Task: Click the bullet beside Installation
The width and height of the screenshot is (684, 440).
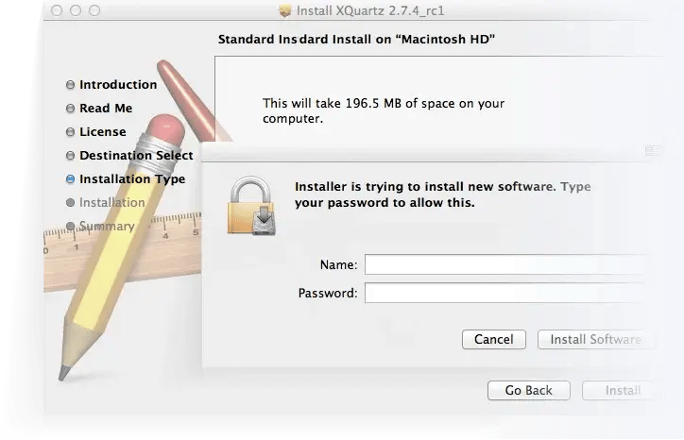Action: pyautogui.click(x=70, y=202)
